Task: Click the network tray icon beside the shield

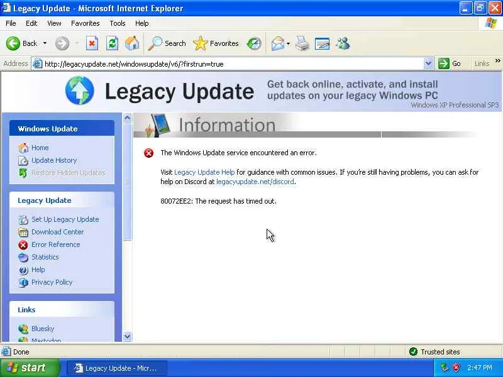Action: pyautogui.click(x=445, y=368)
